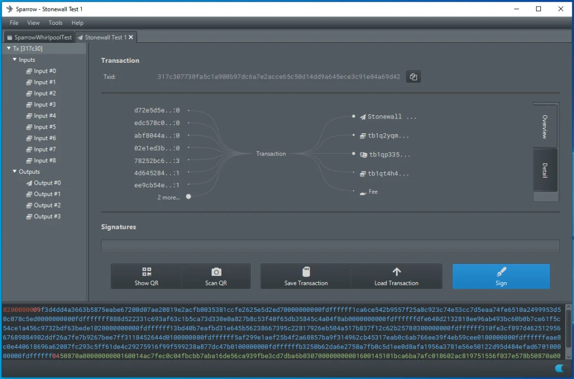Click the Save Transaction button
This screenshot has height=379, width=574.
click(306, 276)
